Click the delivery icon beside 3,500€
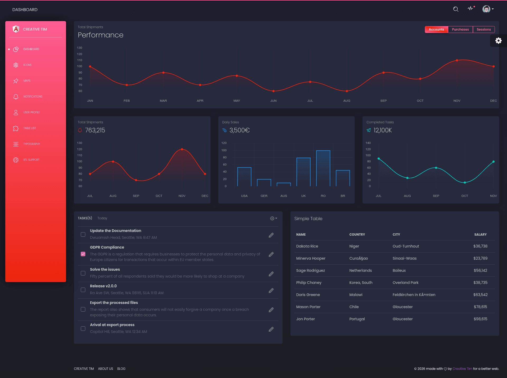 pyautogui.click(x=224, y=130)
